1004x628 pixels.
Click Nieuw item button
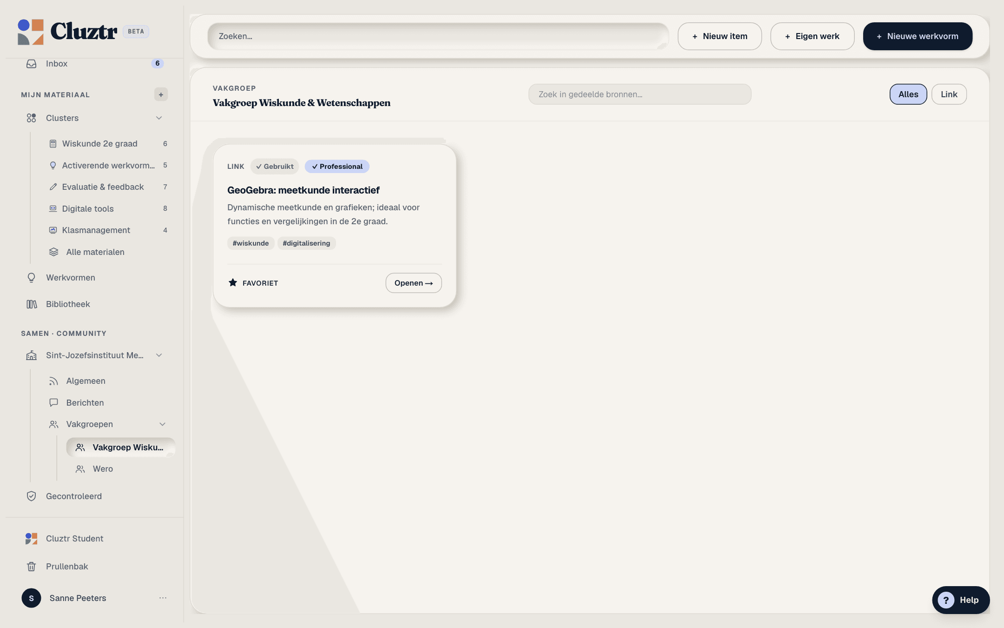point(720,36)
